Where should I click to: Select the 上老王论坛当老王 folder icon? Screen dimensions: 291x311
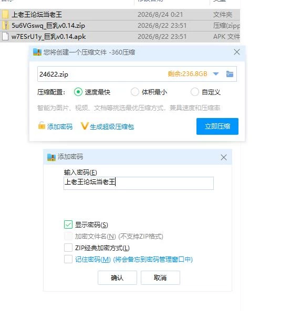[5, 14]
